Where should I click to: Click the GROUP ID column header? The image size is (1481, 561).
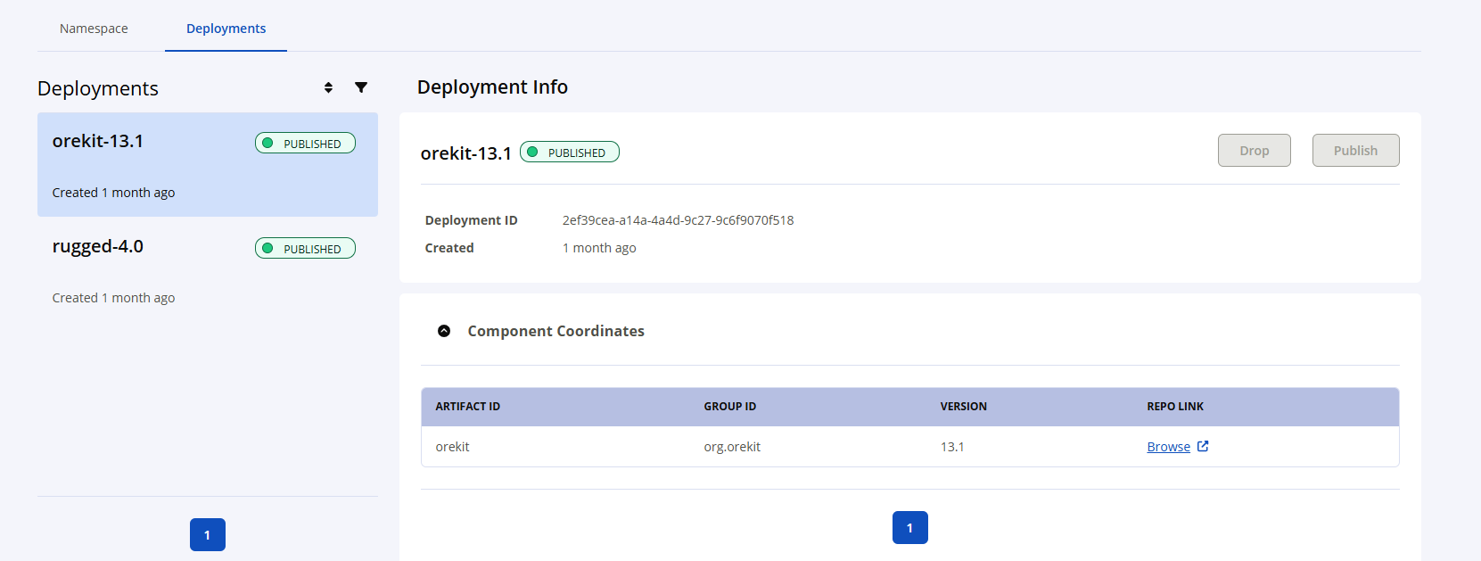[x=729, y=407]
